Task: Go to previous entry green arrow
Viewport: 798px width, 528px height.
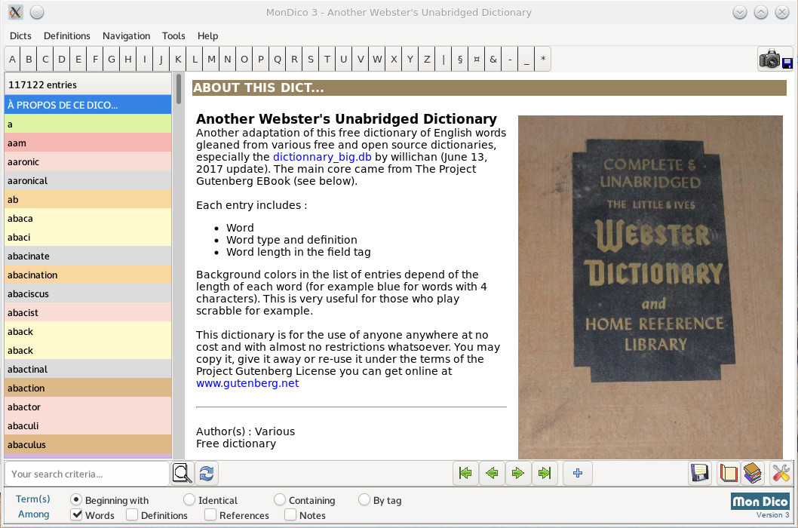Action: (x=492, y=473)
